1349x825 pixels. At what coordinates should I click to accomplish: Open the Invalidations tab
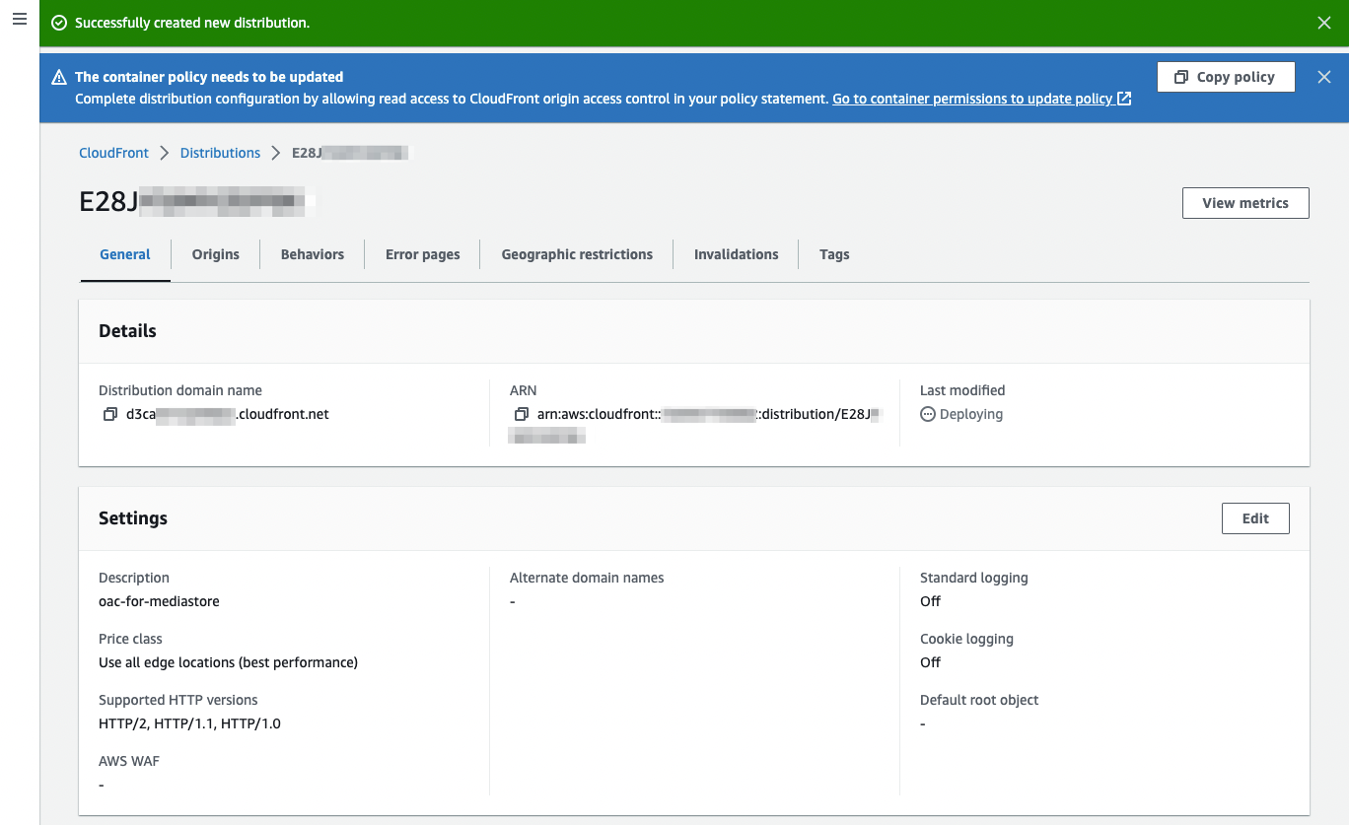tap(736, 254)
